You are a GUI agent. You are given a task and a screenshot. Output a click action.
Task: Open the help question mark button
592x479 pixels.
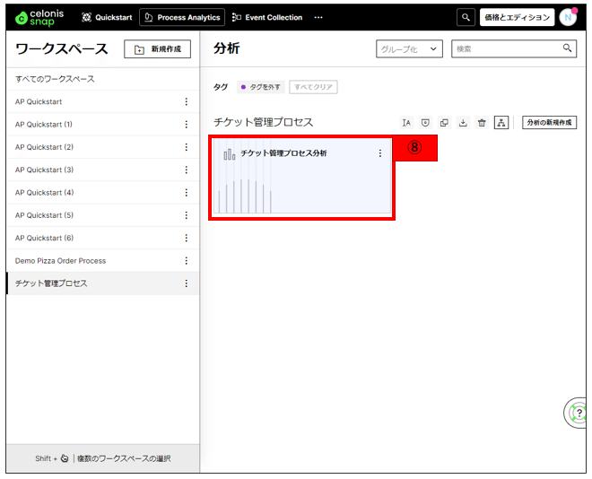(577, 413)
